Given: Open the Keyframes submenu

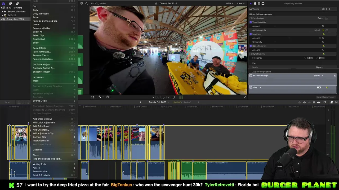Looking at the screenshot, I should [54, 77].
